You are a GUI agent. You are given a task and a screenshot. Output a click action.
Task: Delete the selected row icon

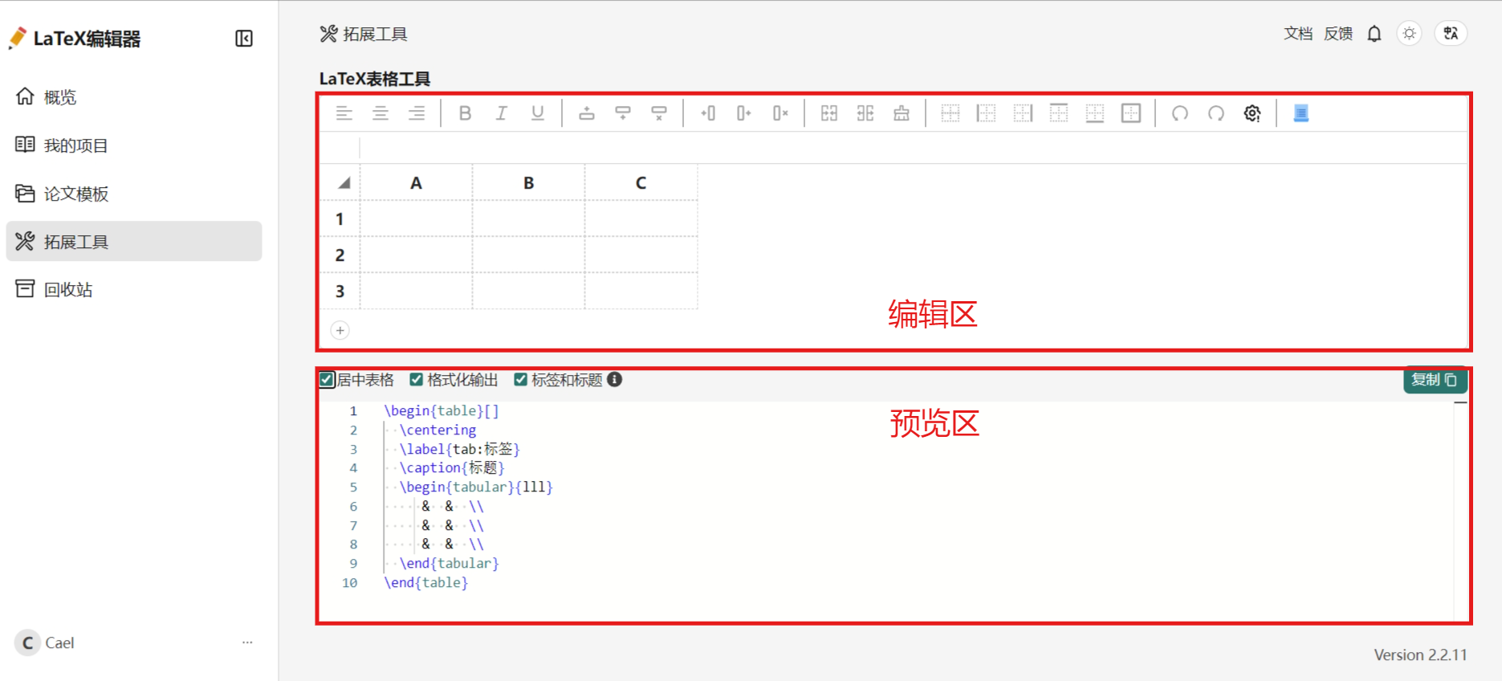coord(659,113)
